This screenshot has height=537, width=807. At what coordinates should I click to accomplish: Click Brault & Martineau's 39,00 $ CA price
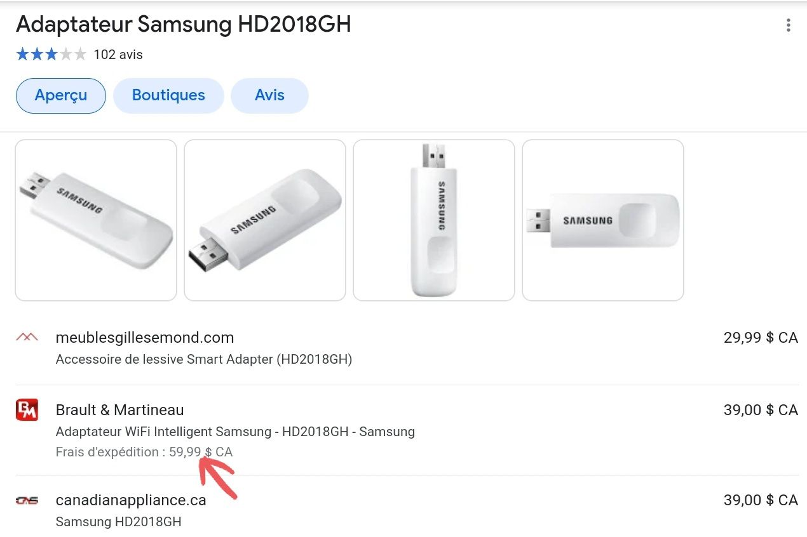tap(760, 410)
